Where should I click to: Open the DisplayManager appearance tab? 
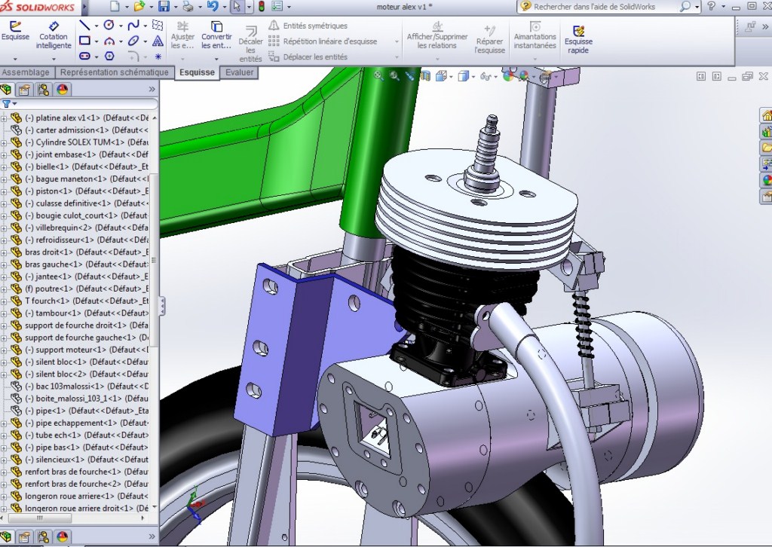click(x=62, y=90)
